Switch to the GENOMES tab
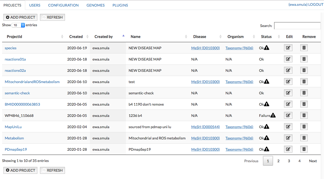The width and height of the screenshot is (324, 179). click(x=95, y=5)
